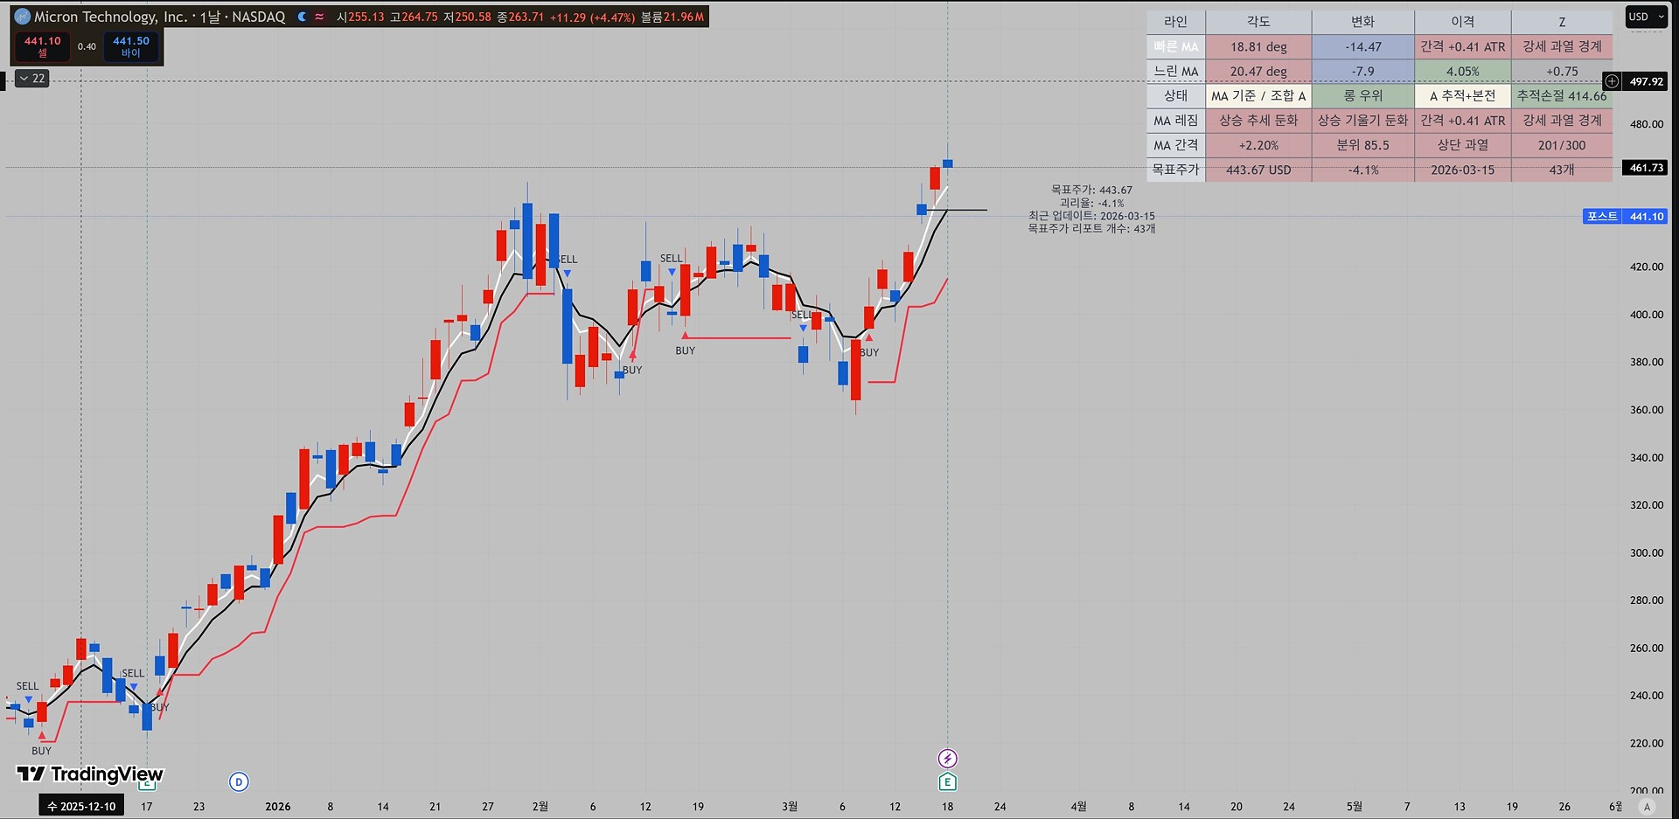Click the 2026-03-15 date cell in the table
The height and width of the screenshot is (819, 1679).
point(1463,170)
